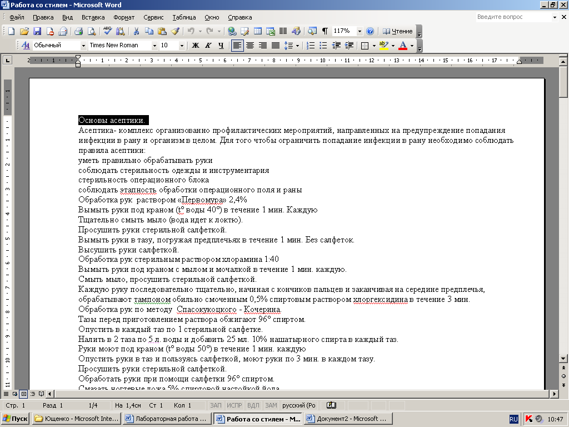
Task: Switch to Чтение reading layout
Action: [x=398, y=31]
